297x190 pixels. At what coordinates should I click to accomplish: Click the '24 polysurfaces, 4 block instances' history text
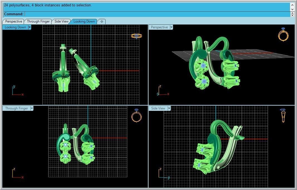pos(48,5)
